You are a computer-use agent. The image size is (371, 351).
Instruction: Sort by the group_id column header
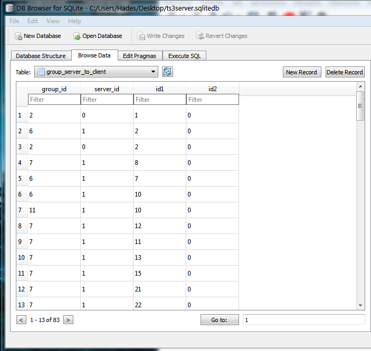click(54, 89)
